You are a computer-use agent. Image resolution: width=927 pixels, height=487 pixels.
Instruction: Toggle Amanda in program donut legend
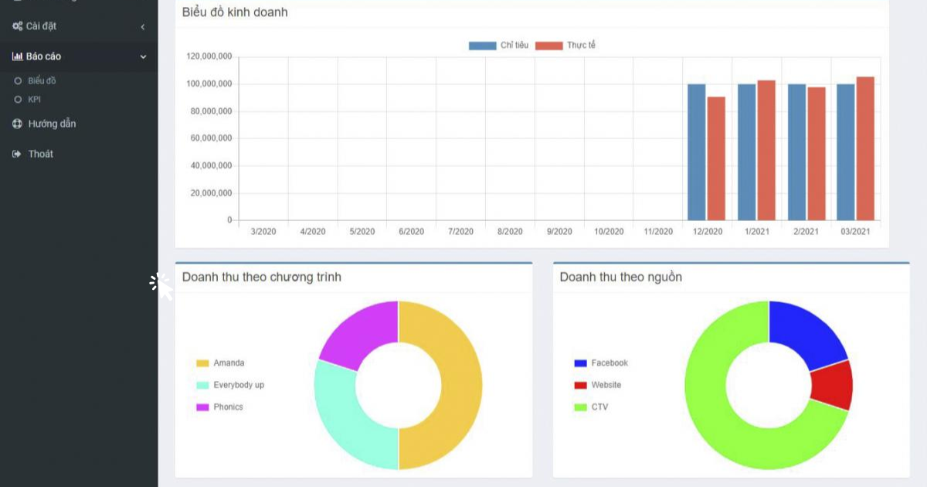(220, 363)
